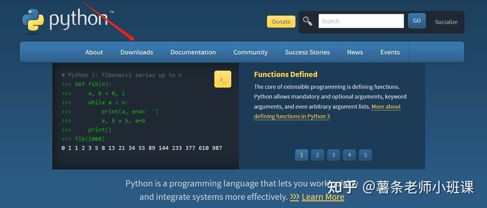487x208 pixels.
Task: Click the search magnifier icon
Action: pyautogui.click(x=307, y=21)
